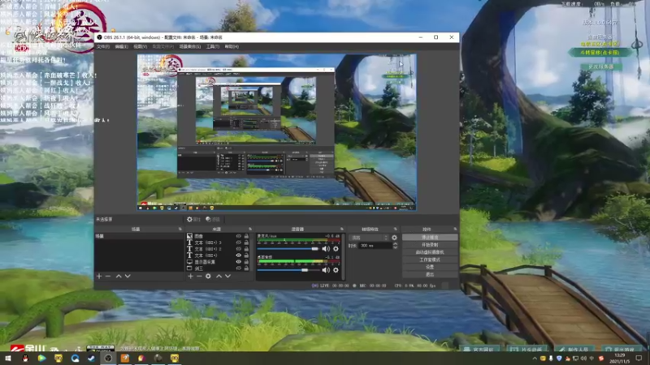Click the taskbar clock showing 13:29
The image size is (650, 365).
pyautogui.click(x=620, y=359)
